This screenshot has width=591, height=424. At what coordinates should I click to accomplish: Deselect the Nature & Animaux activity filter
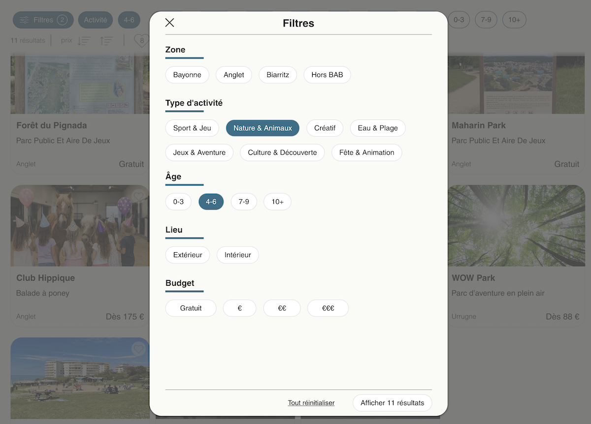coord(263,128)
